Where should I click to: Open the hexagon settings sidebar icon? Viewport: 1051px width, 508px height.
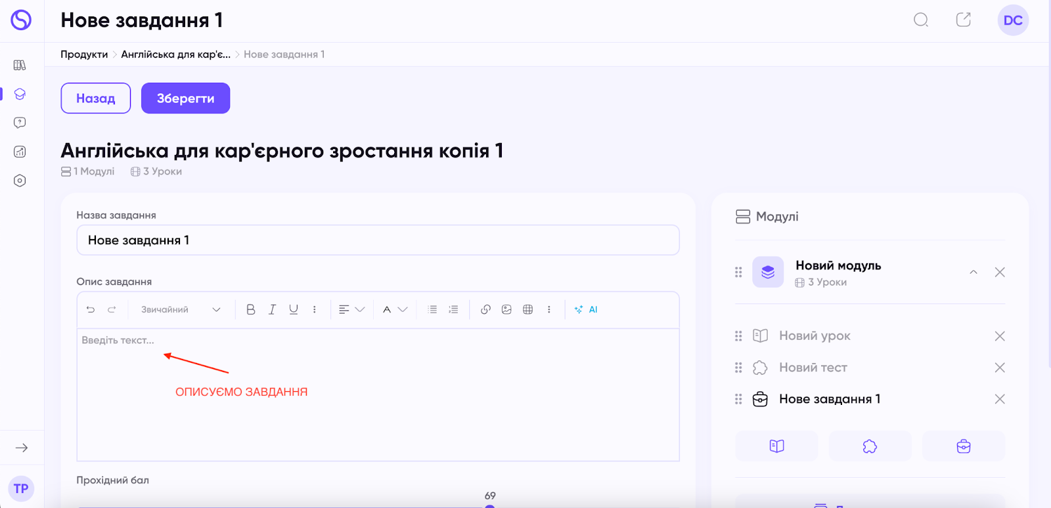(x=20, y=180)
